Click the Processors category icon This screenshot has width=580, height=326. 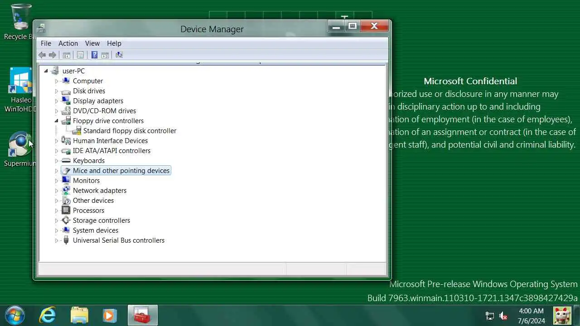pos(66,211)
